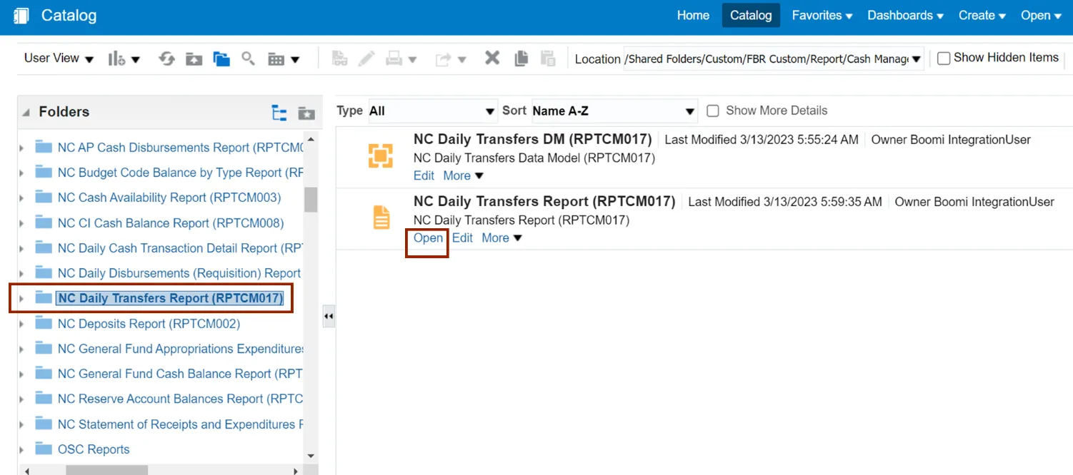Image resolution: width=1073 pixels, height=475 pixels.
Task: Go to the Home menu item
Action: pyautogui.click(x=693, y=16)
